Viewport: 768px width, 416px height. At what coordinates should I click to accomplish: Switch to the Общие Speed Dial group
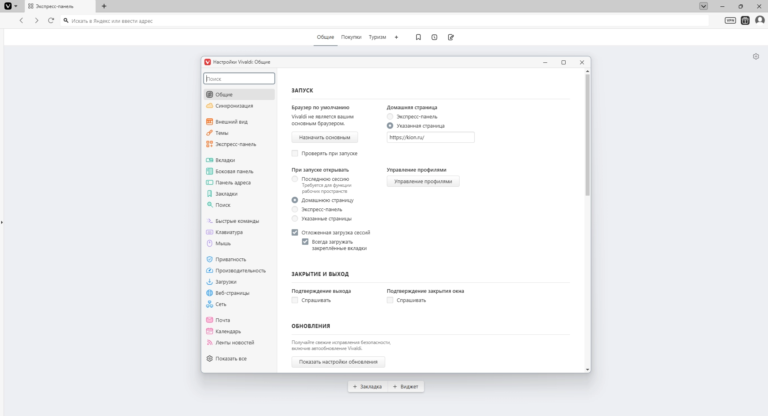326,37
